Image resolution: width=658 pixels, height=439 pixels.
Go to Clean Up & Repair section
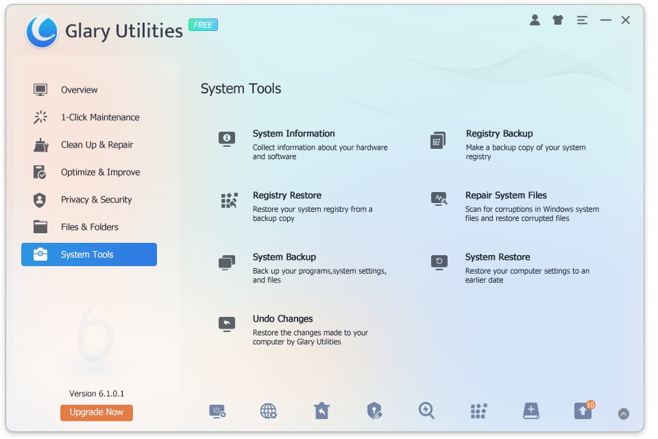[97, 145]
